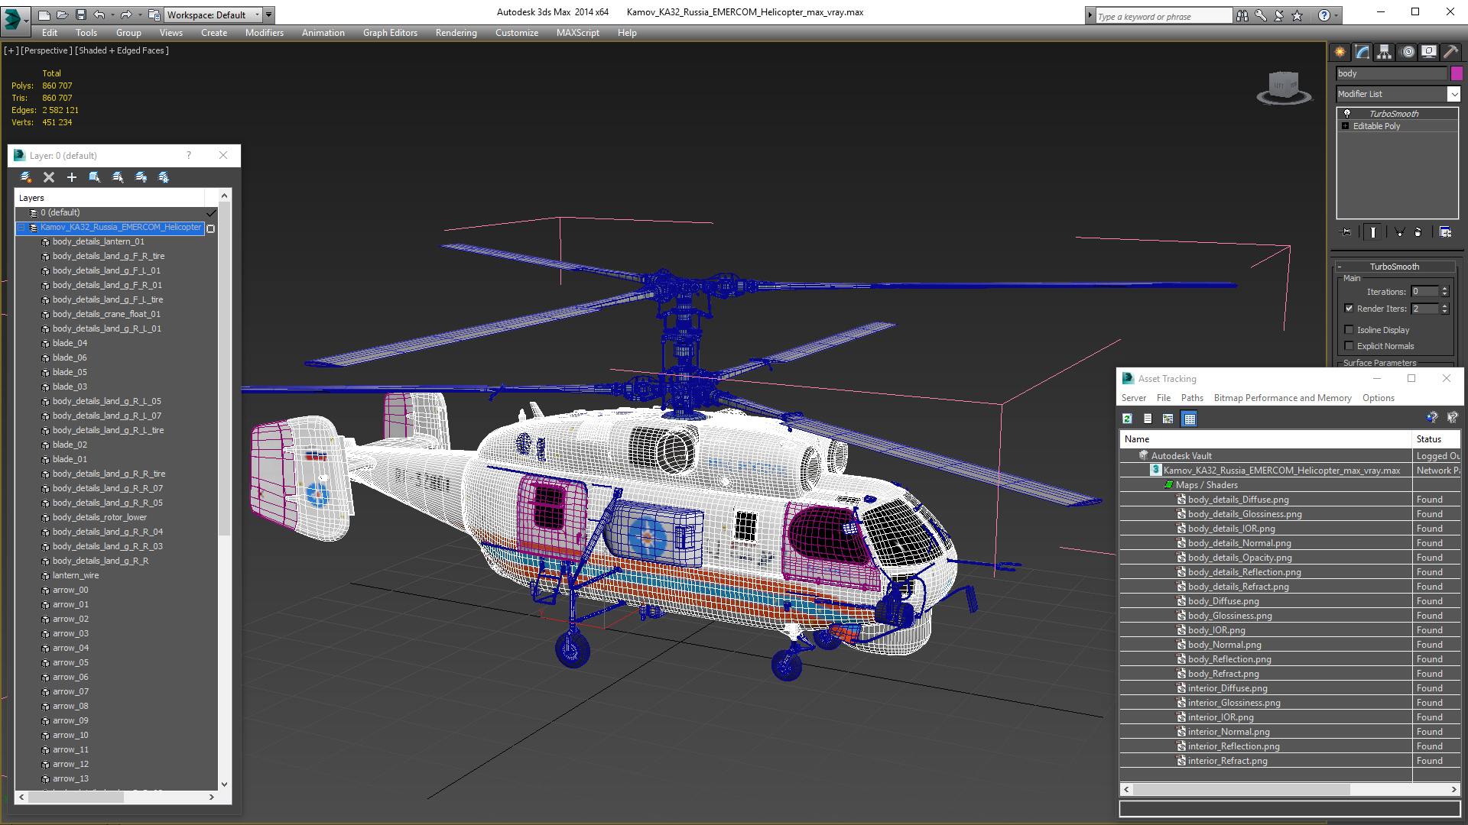
Task: Click the magenta object color swatch
Action: click(x=1457, y=73)
